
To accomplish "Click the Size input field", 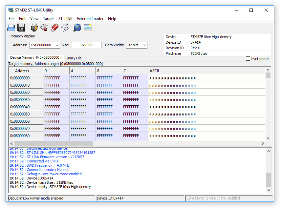I will point(87,45).
